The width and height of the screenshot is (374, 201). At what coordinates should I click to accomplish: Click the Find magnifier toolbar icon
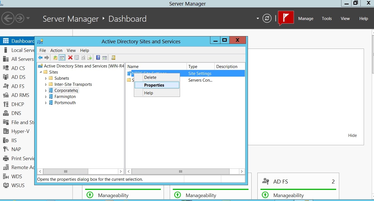coord(113,58)
